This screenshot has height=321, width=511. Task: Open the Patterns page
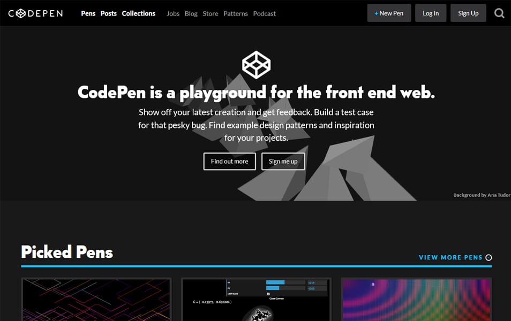pyautogui.click(x=236, y=13)
